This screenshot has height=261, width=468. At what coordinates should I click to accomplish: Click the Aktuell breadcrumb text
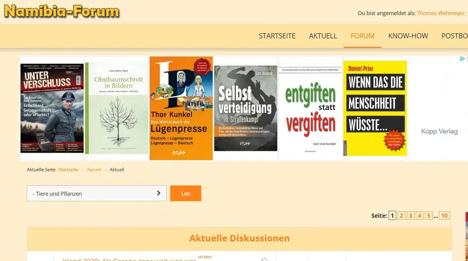[117, 170]
